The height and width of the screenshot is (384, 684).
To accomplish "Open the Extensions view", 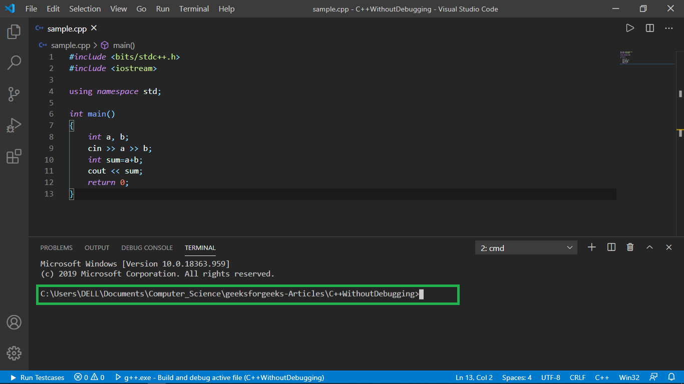I will click(14, 156).
